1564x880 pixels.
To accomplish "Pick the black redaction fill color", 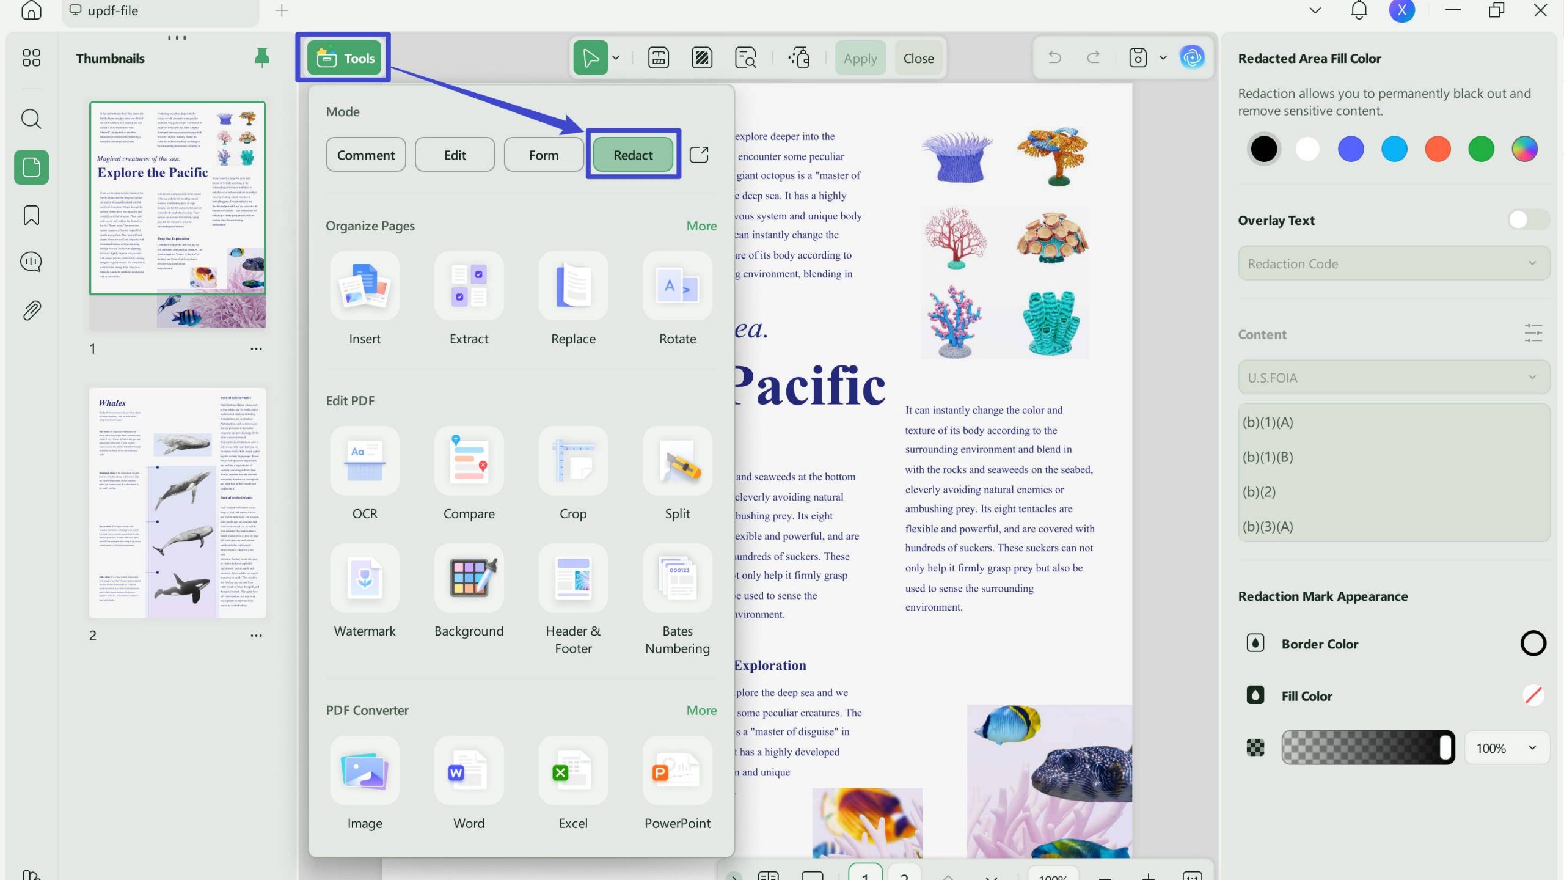I will [x=1264, y=148].
